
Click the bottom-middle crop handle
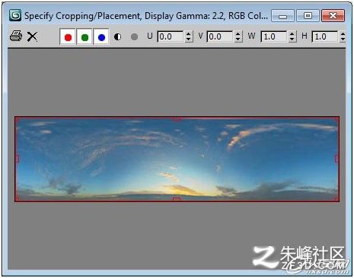click(177, 199)
